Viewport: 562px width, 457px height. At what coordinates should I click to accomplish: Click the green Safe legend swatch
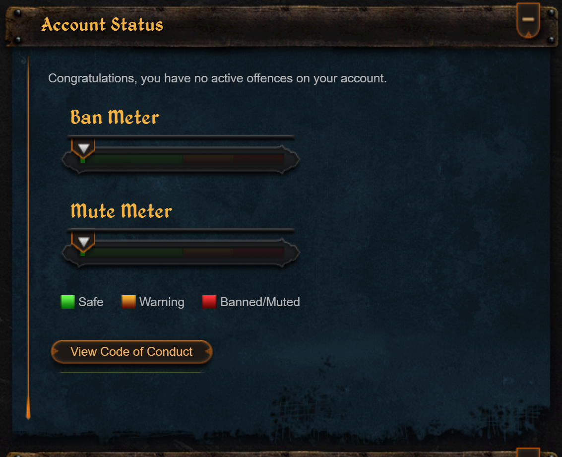pyautogui.click(x=68, y=302)
